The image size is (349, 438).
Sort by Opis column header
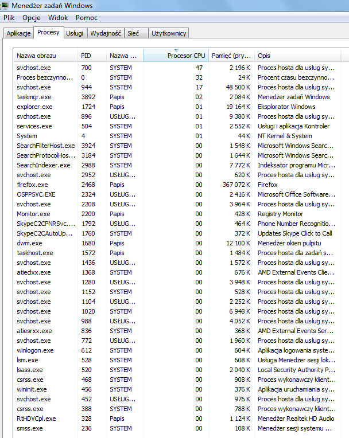tap(297, 56)
